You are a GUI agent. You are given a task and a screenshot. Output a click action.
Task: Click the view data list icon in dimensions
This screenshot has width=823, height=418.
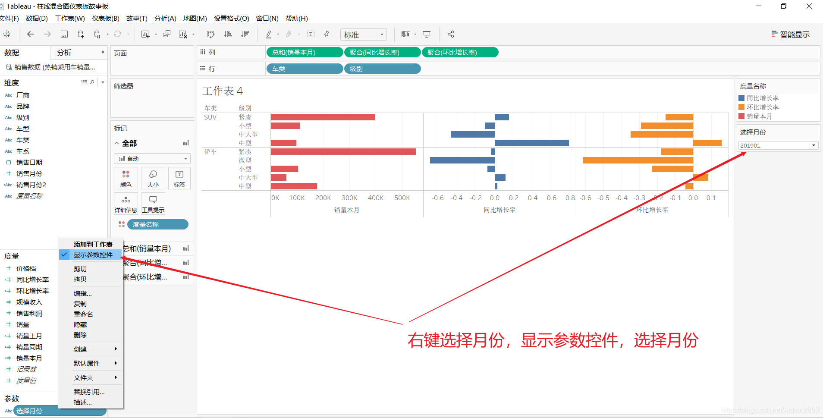[x=84, y=82]
